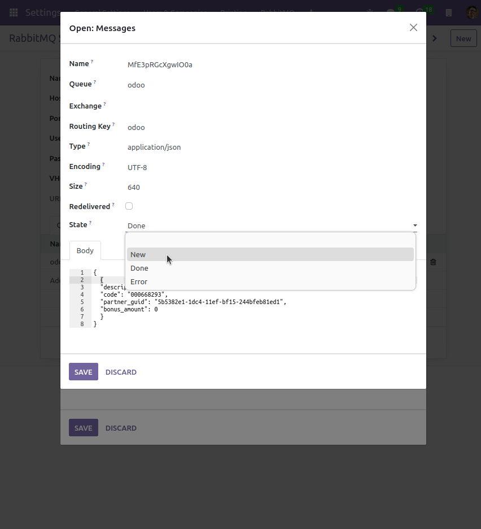Click the help mark beside Queue label
The width and height of the screenshot is (481, 529).
[95, 82]
